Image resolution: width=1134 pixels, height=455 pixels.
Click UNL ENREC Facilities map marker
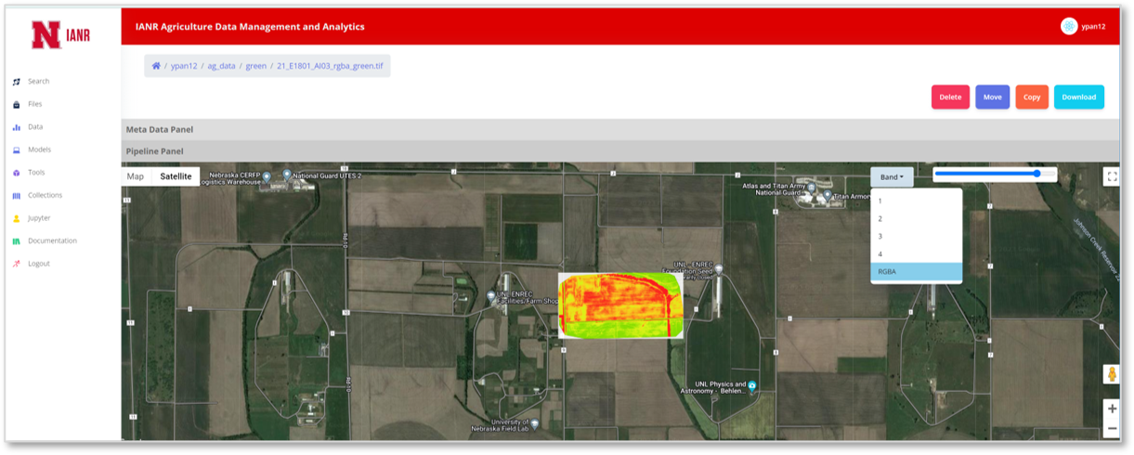coord(491,296)
